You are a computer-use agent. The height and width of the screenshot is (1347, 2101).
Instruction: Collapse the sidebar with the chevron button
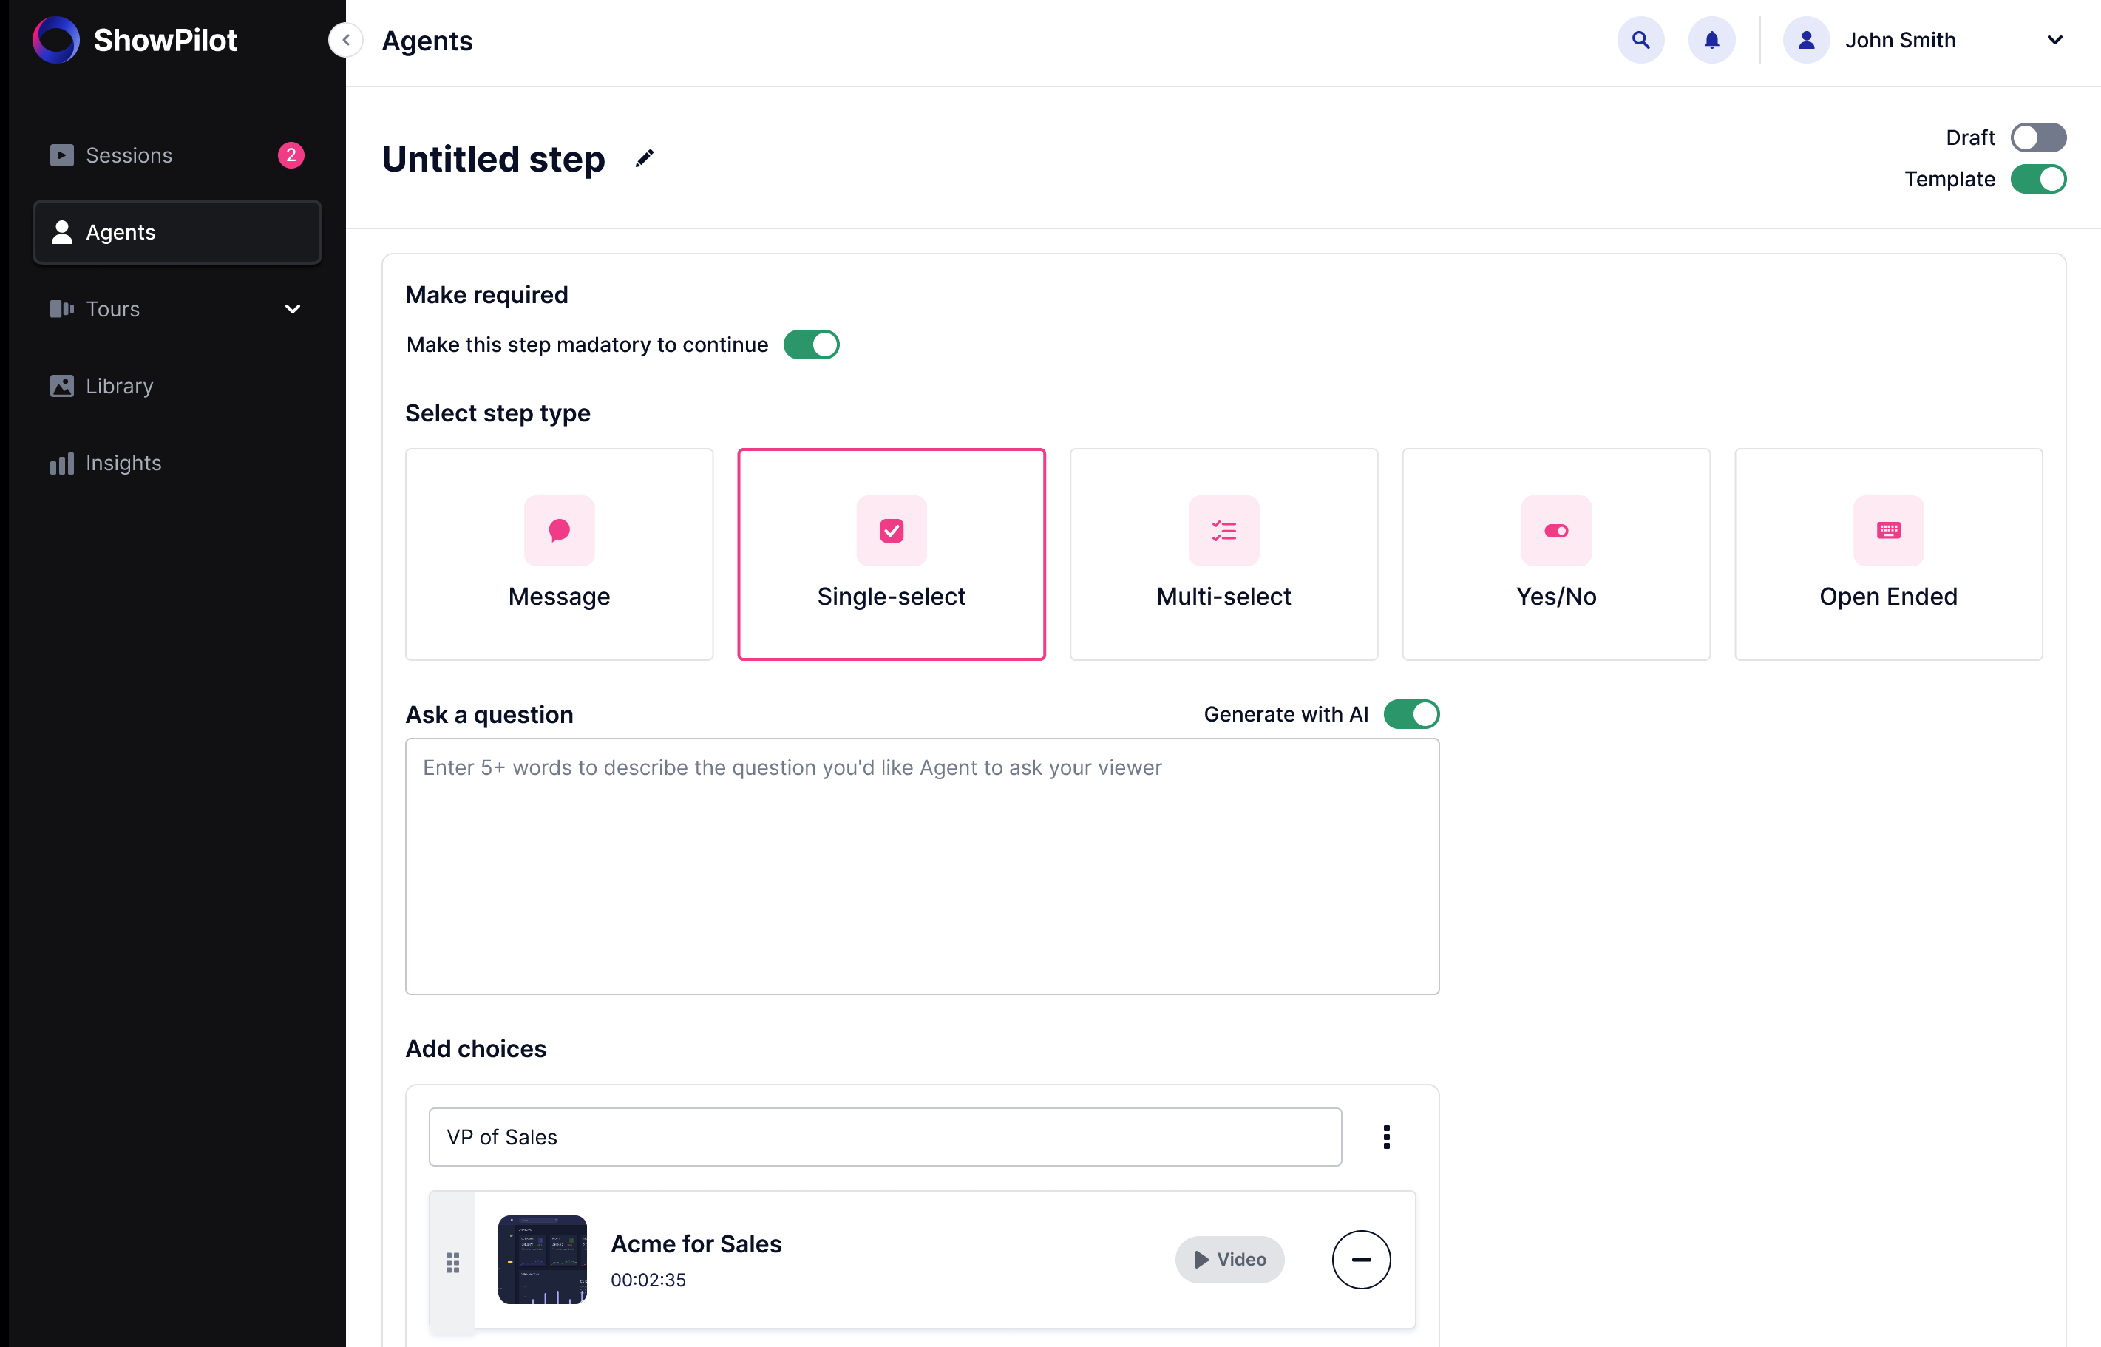tap(345, 40)
